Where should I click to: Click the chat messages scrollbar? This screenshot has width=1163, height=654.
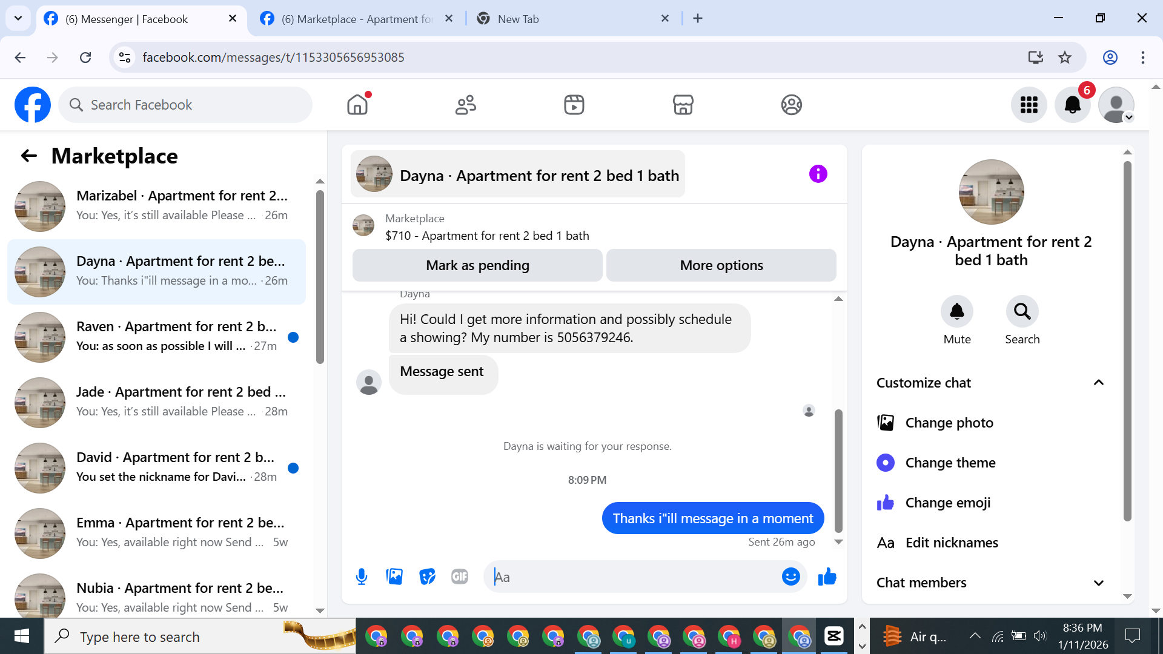(838, 471)
